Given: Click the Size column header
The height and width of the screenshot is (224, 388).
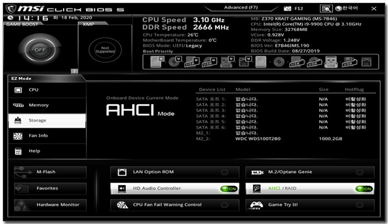Looking at the screenshot, I should pyautogui.click(x=324, y=90).
